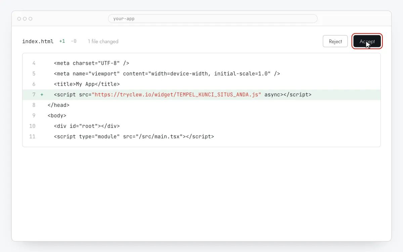This screenshot has height=252, width=403.
Task: Click the meta charset code on line 4
Action: point(91,63)
